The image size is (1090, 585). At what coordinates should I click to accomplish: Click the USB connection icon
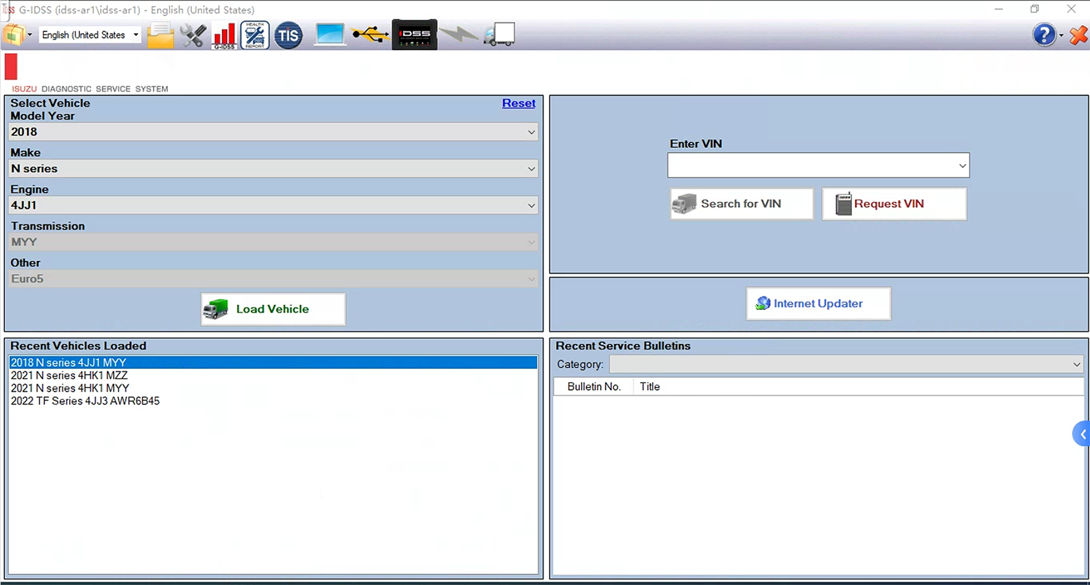coord(370,35)
